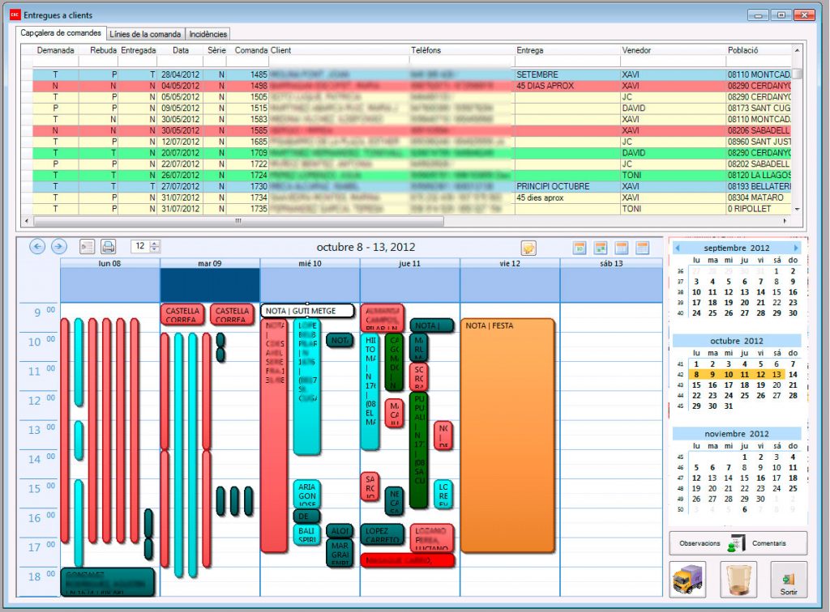
Task: Click the delivery truck icon at bottom right
Action: pyautogui.click(x=687, y=579)
